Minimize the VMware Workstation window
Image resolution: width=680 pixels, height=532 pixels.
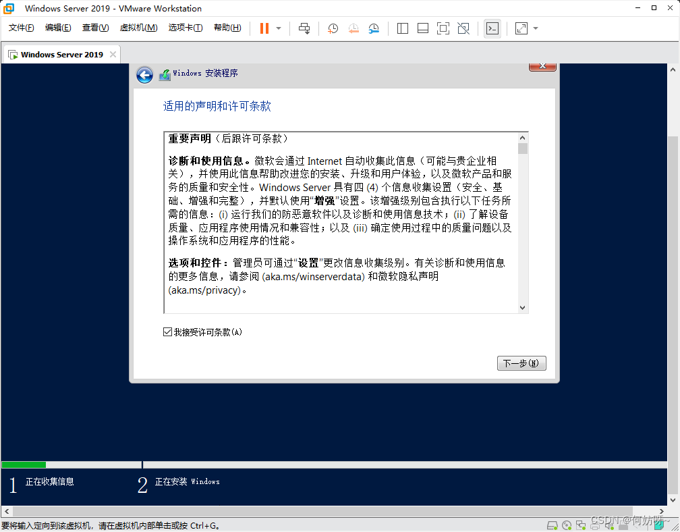pos(638,8)
